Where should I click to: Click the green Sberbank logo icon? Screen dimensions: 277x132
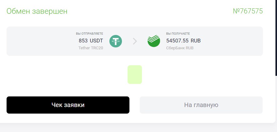click(154, 41)
